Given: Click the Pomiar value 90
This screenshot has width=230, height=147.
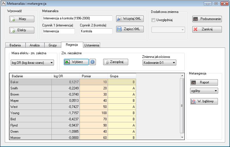Looking at the screenshot, I should 94,125.
